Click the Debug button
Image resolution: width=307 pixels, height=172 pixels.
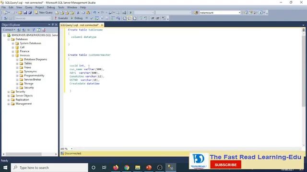coord(77,18)
